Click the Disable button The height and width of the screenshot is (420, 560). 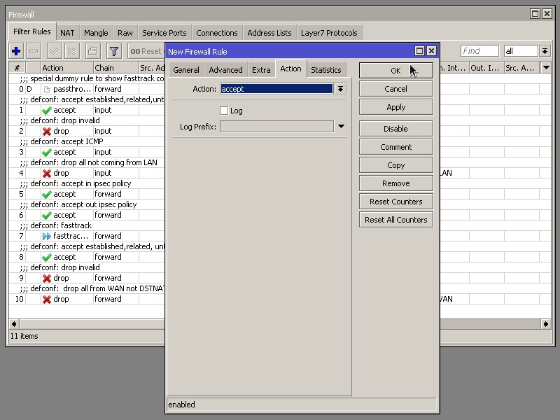pyautogui.click(x=396, y=129)
